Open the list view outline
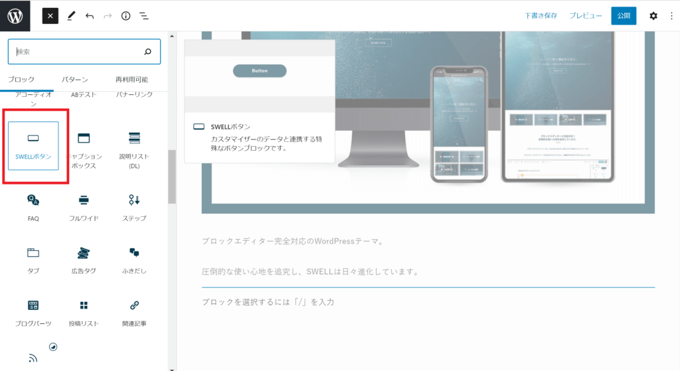Screen dimensions: 680x371 pos(144,16)
